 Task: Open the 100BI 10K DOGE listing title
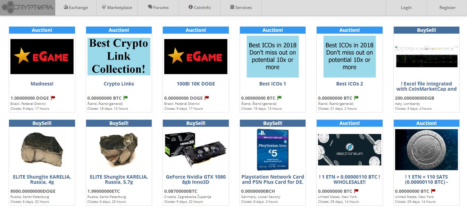(x=196, y=84)
